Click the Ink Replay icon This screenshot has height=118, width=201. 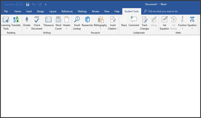pos(174,19)
